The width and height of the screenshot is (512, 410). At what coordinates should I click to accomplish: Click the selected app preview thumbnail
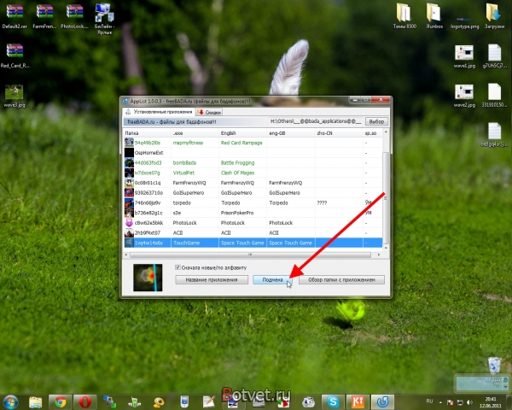[x=148, y=277]
